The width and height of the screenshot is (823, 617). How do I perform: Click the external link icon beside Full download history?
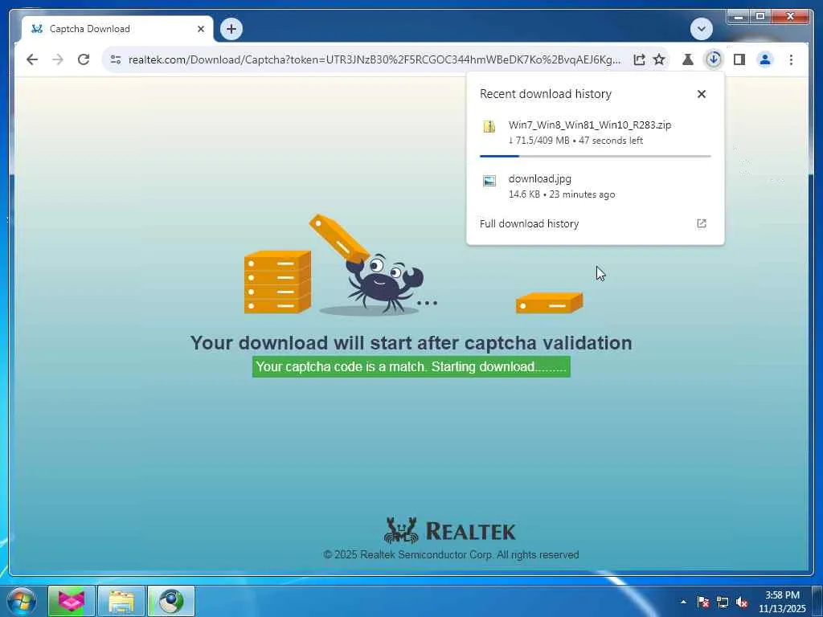point(701,223)
